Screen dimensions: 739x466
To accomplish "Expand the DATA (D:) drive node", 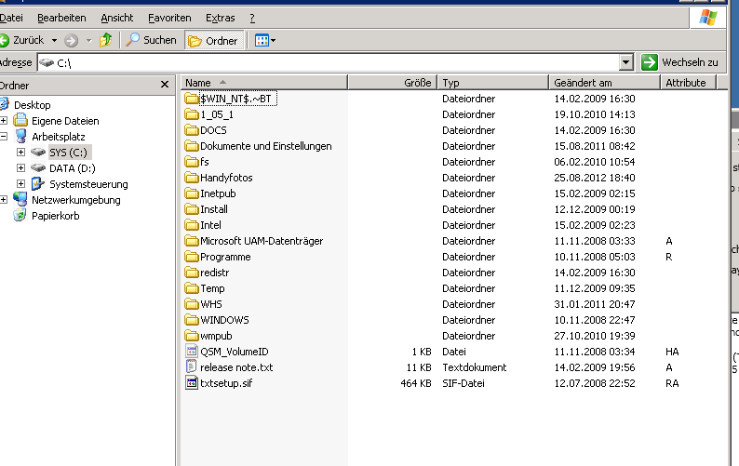I will [x=20, y=168].
